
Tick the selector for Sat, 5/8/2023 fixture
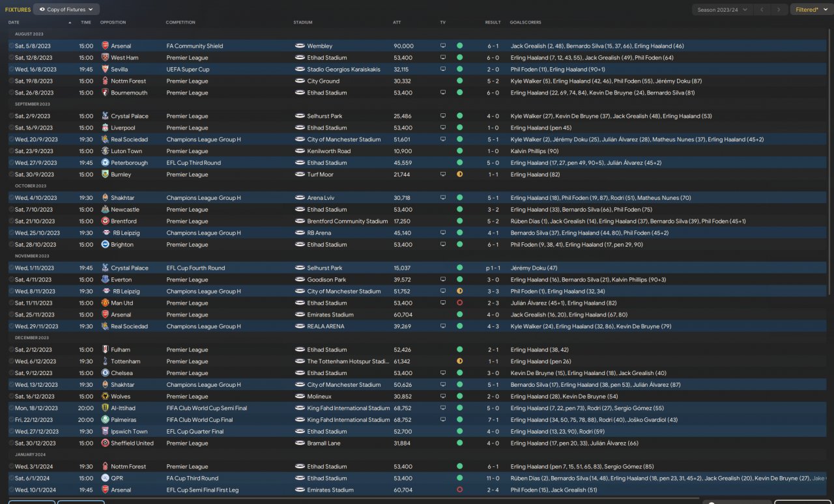click(11, 46)
